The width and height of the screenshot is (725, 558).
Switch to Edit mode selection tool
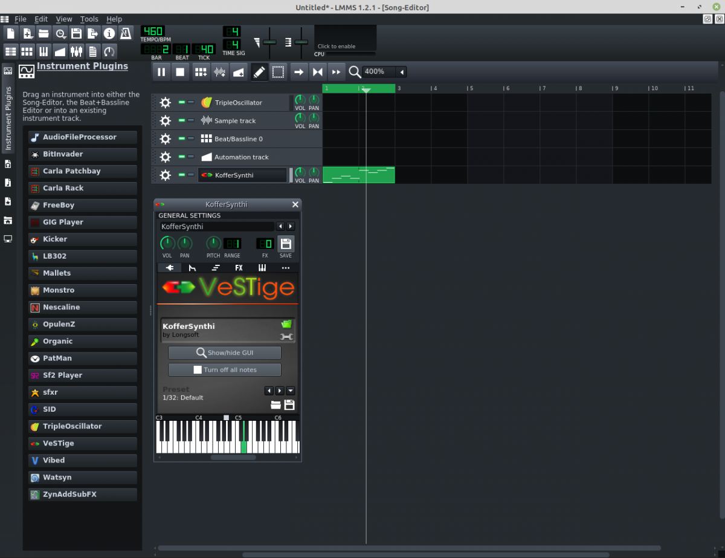point(278,72)
